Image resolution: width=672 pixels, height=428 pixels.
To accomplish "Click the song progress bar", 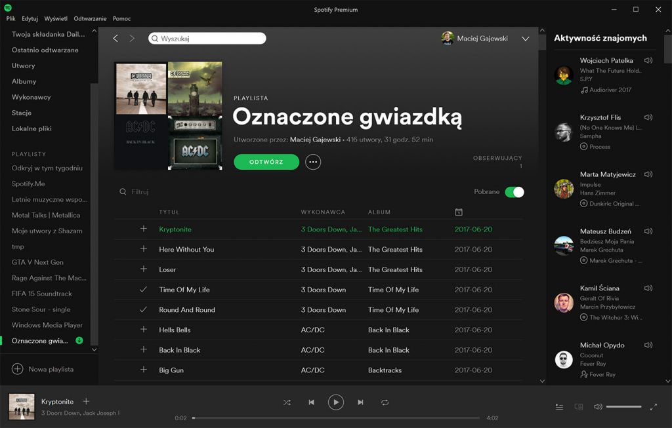I will pyautogui.click(x=336, y=418).
